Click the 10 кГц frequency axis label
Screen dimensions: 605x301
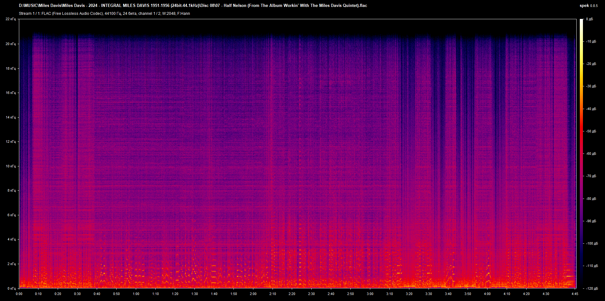point(11,166)
